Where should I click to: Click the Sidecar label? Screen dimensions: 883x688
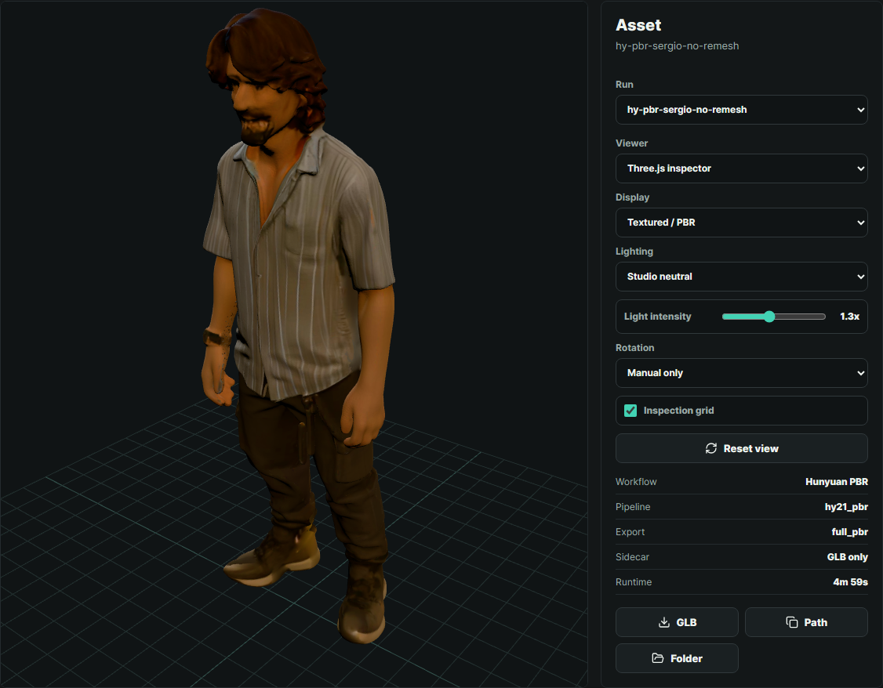(632, 557)
